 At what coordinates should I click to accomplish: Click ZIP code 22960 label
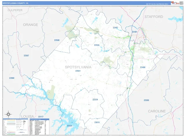[x=12, y=78]
